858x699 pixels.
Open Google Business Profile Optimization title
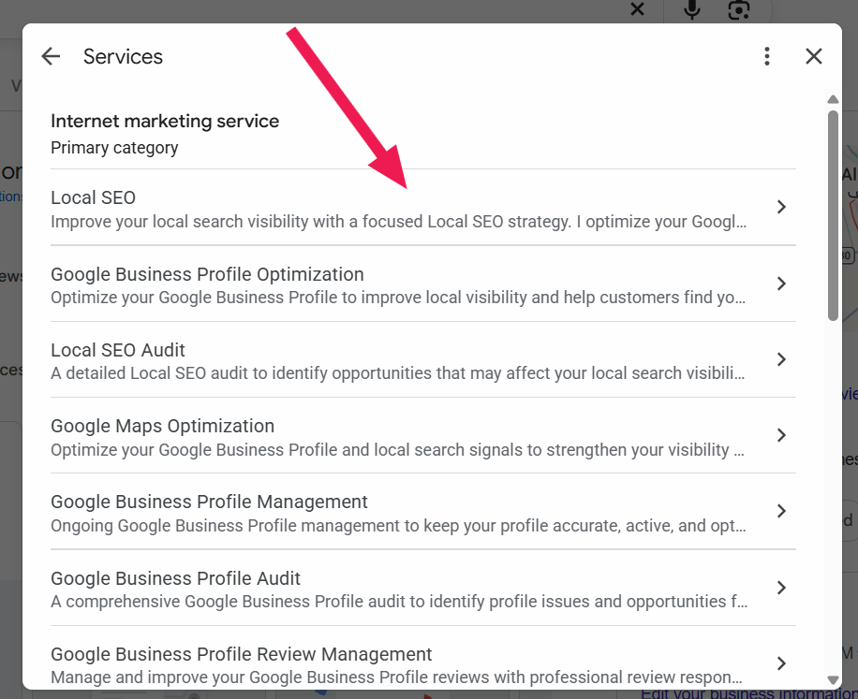tap(207, 274)
